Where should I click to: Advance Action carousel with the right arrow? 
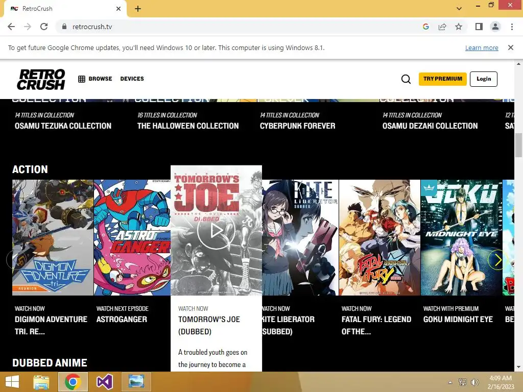coord(497,260)
